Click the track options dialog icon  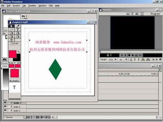pos(29,117)
